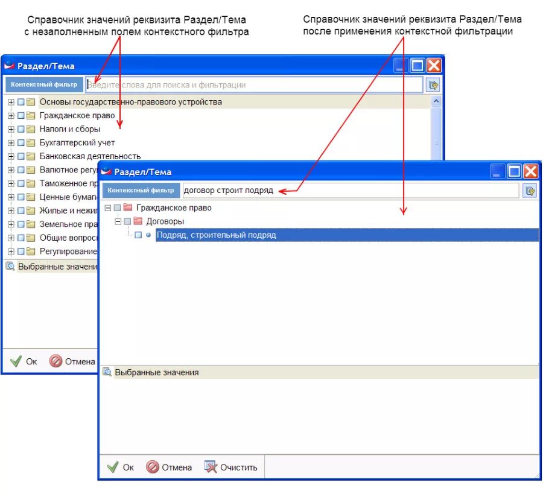Collapse Договоры node

pos(118,221)
